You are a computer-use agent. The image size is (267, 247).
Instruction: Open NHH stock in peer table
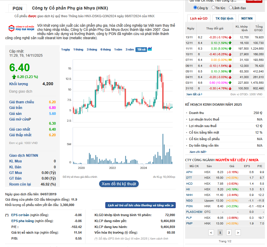point(189,195)
